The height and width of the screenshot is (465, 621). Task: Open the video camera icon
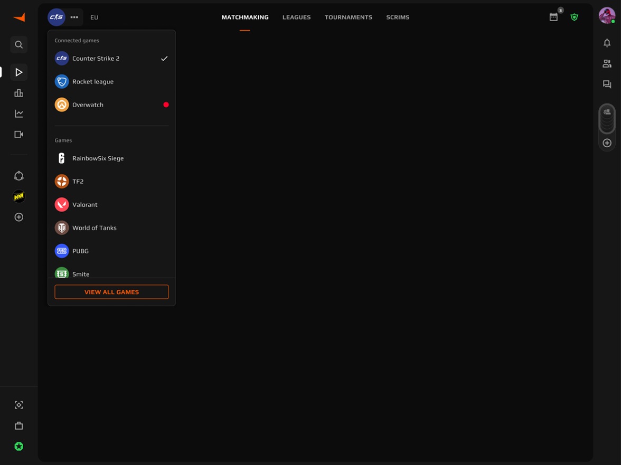click(18, 134)
